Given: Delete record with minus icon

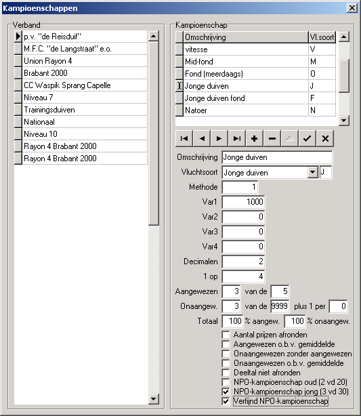Looking at the screenshot, I should (272, 138).
